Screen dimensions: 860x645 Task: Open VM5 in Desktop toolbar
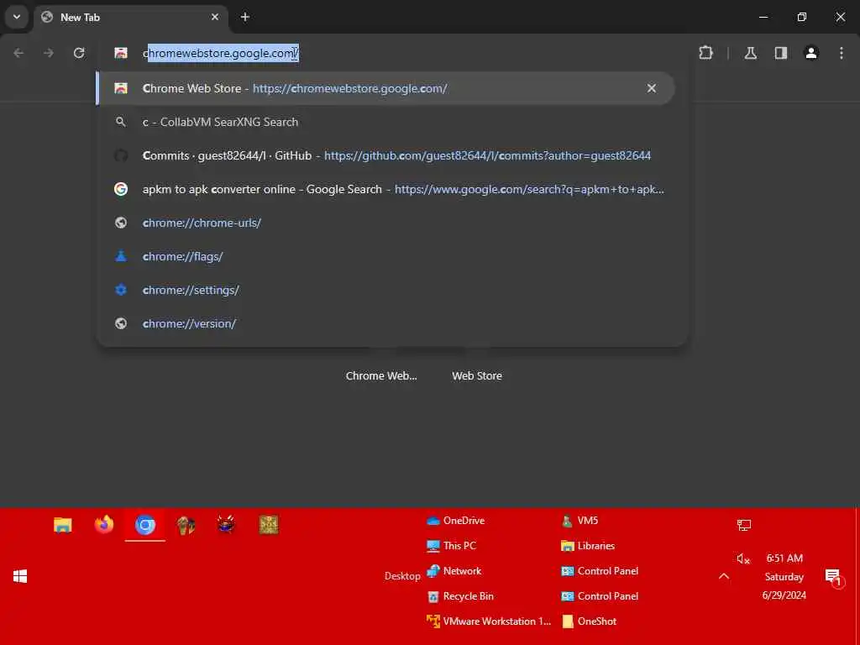(579, 521)
